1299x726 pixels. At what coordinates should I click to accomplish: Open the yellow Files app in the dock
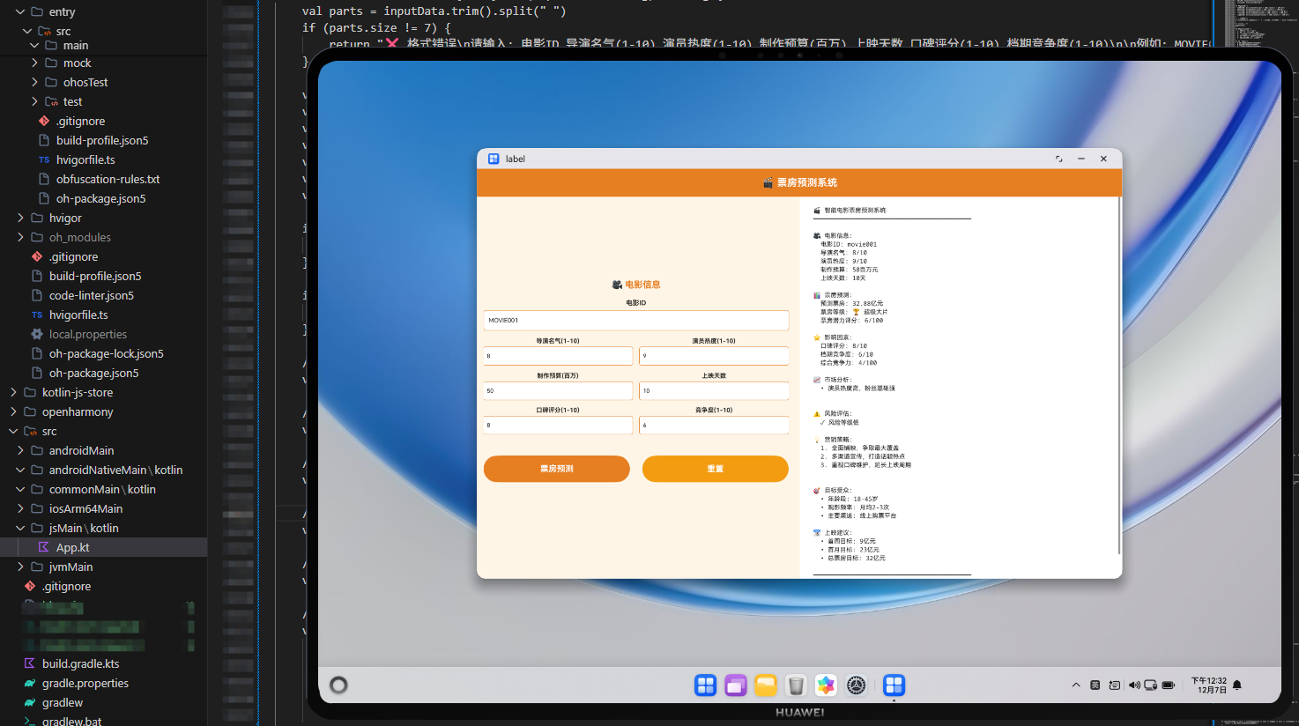[x=766, y=685]
